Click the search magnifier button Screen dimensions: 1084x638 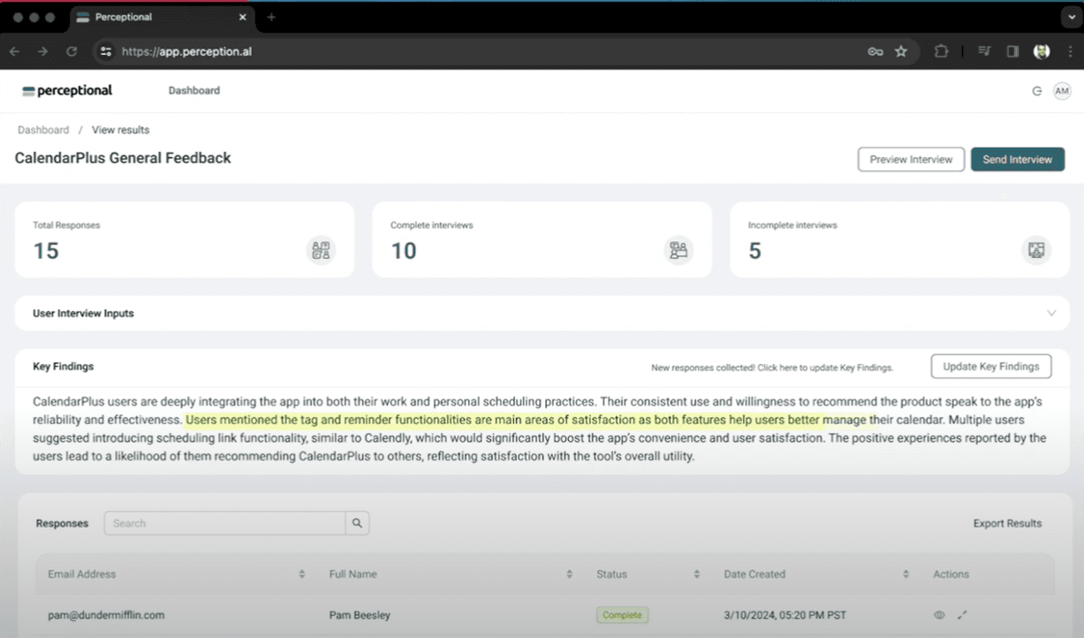click(x=357, y=523)
